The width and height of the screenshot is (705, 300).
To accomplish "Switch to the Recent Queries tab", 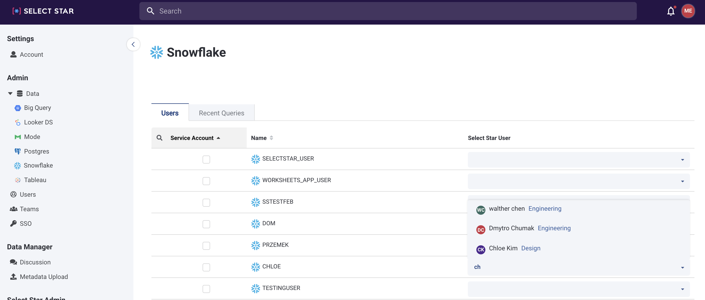I will 221,113.
